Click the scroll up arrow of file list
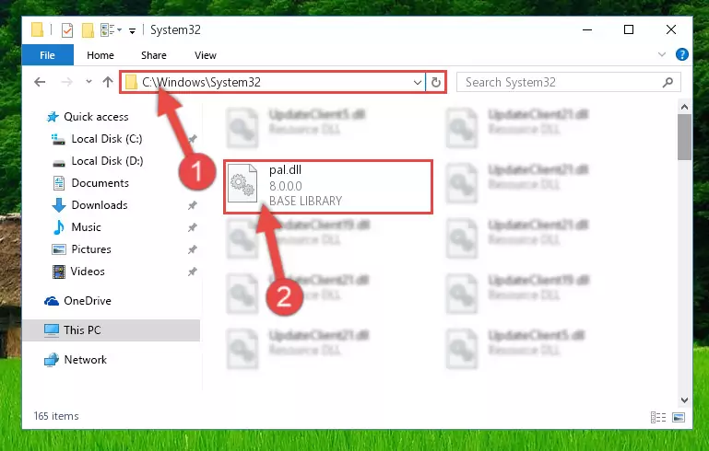Viewport: 709px width, 451px height. 684,107
